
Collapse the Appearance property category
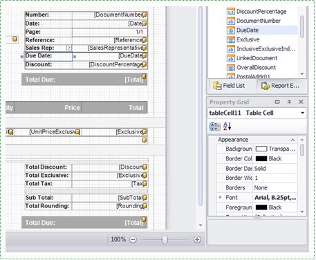point(292,140)
